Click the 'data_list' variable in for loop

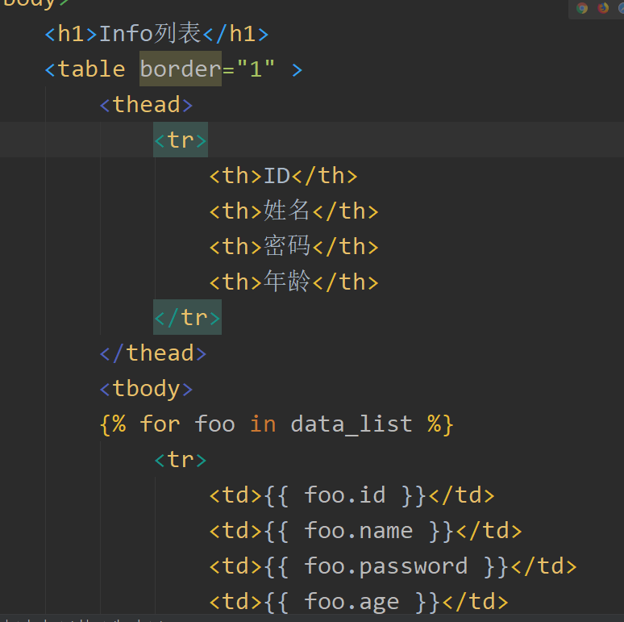[x=352, y=424]
